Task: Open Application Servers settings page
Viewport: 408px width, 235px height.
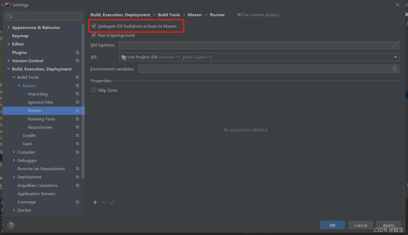Action: point(36,194)
